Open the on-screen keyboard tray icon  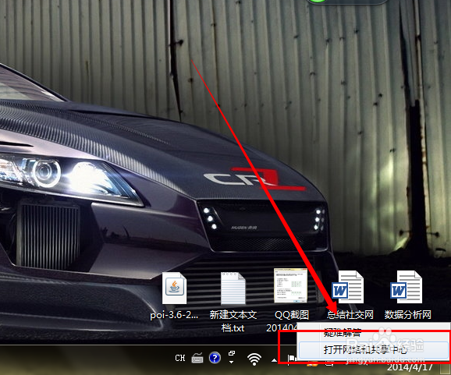(x=197, y=359)
